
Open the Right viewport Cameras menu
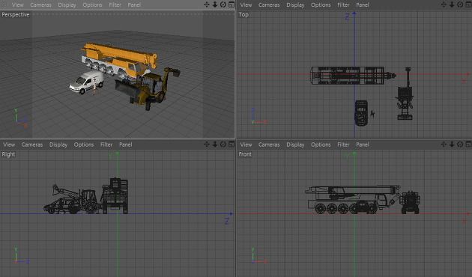(32, 144)
